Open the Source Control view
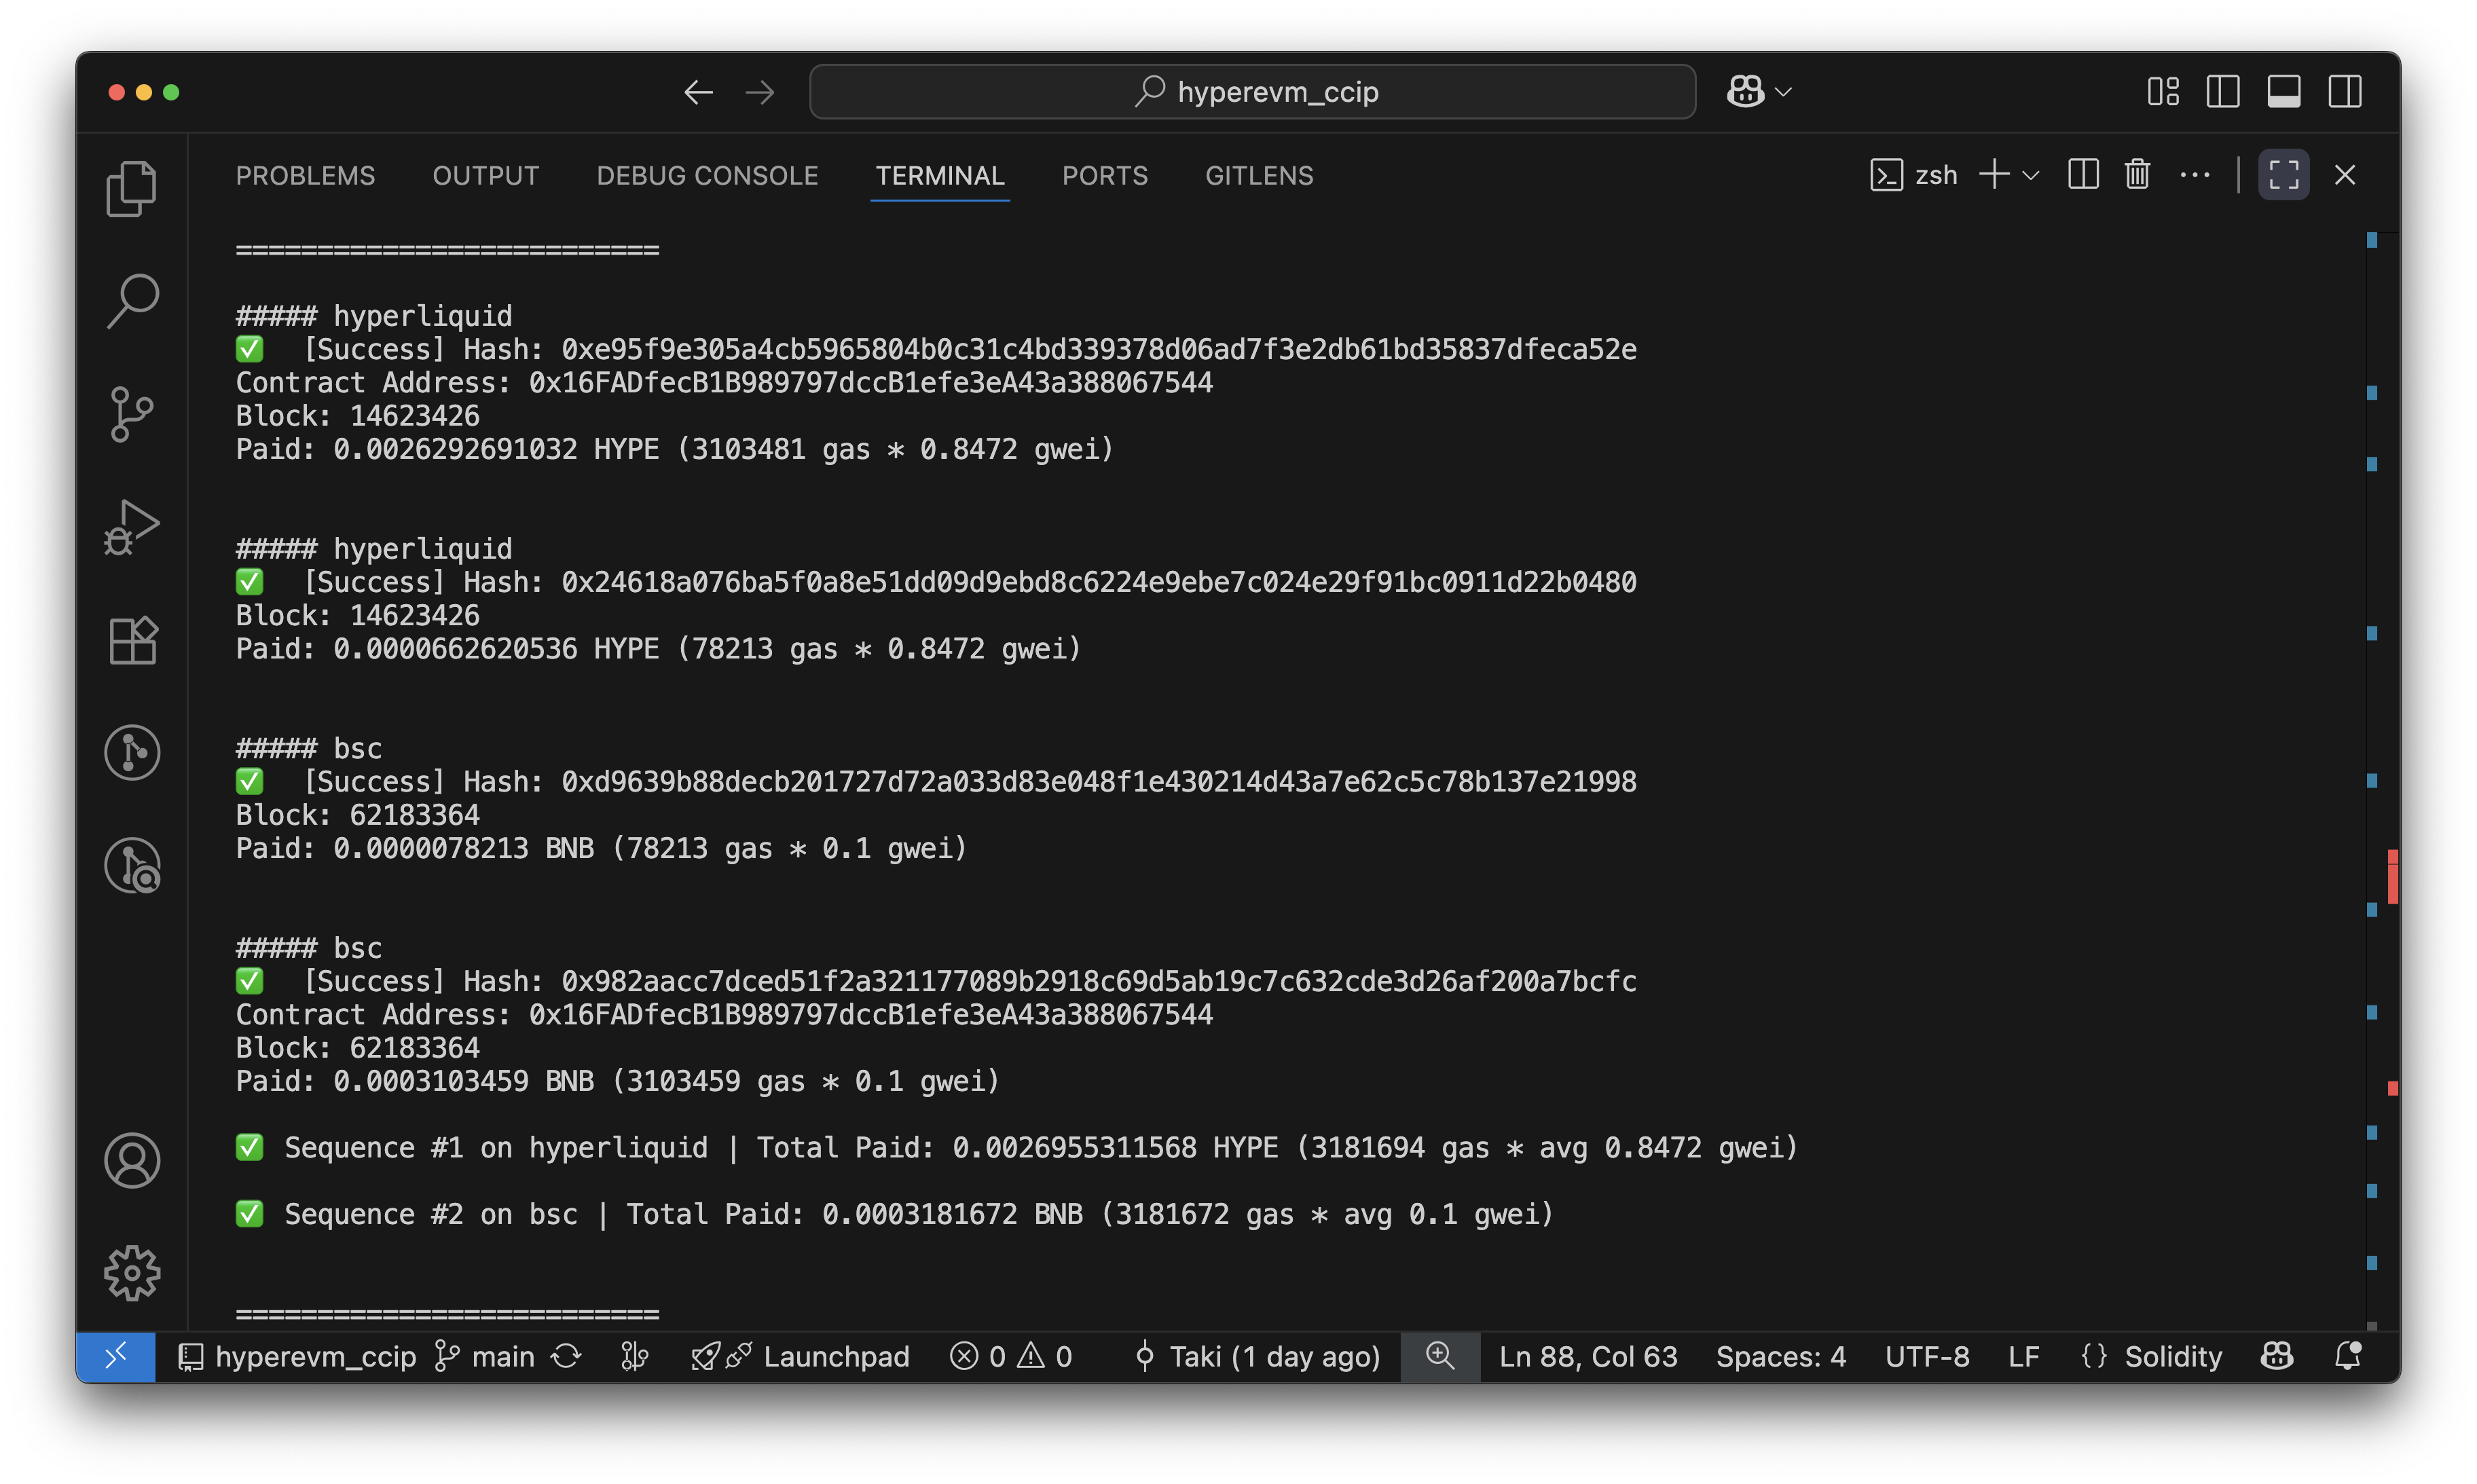Image resolution: width=2477 pixels, height=1484 pixels. point(131,414)
